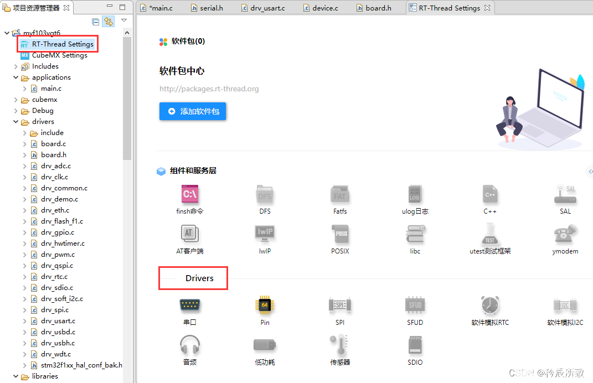
Task: Maximize the project explorer view
Action: (122, 7)
